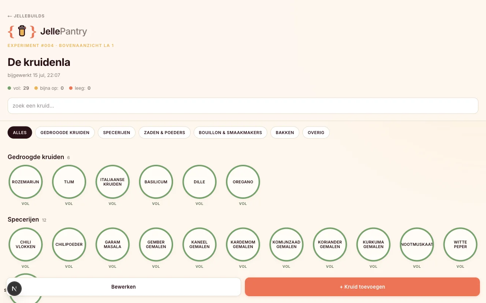Switch to Bouillon & Smaakmakers filter
Viewport: 486px width, 303px height.
click(230, 133)
